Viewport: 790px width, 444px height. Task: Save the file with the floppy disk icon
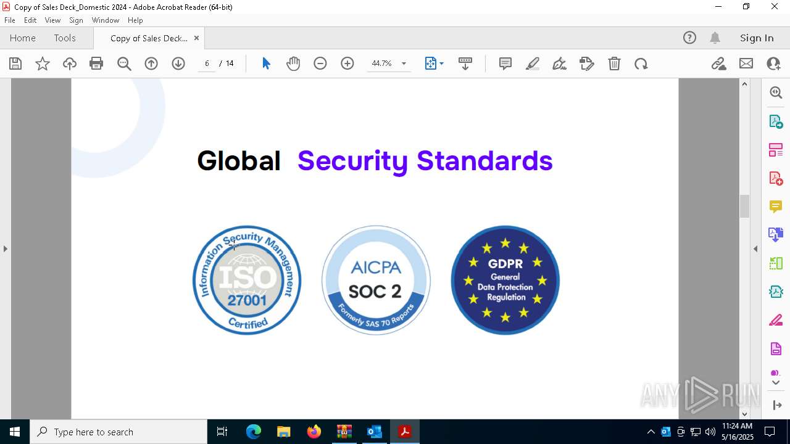tap(15, 64)
